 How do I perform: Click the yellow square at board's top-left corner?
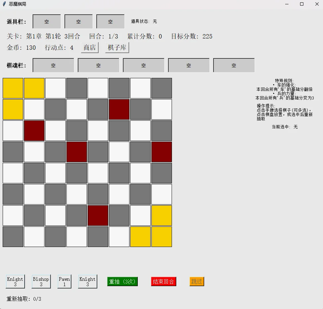[13, 88]
